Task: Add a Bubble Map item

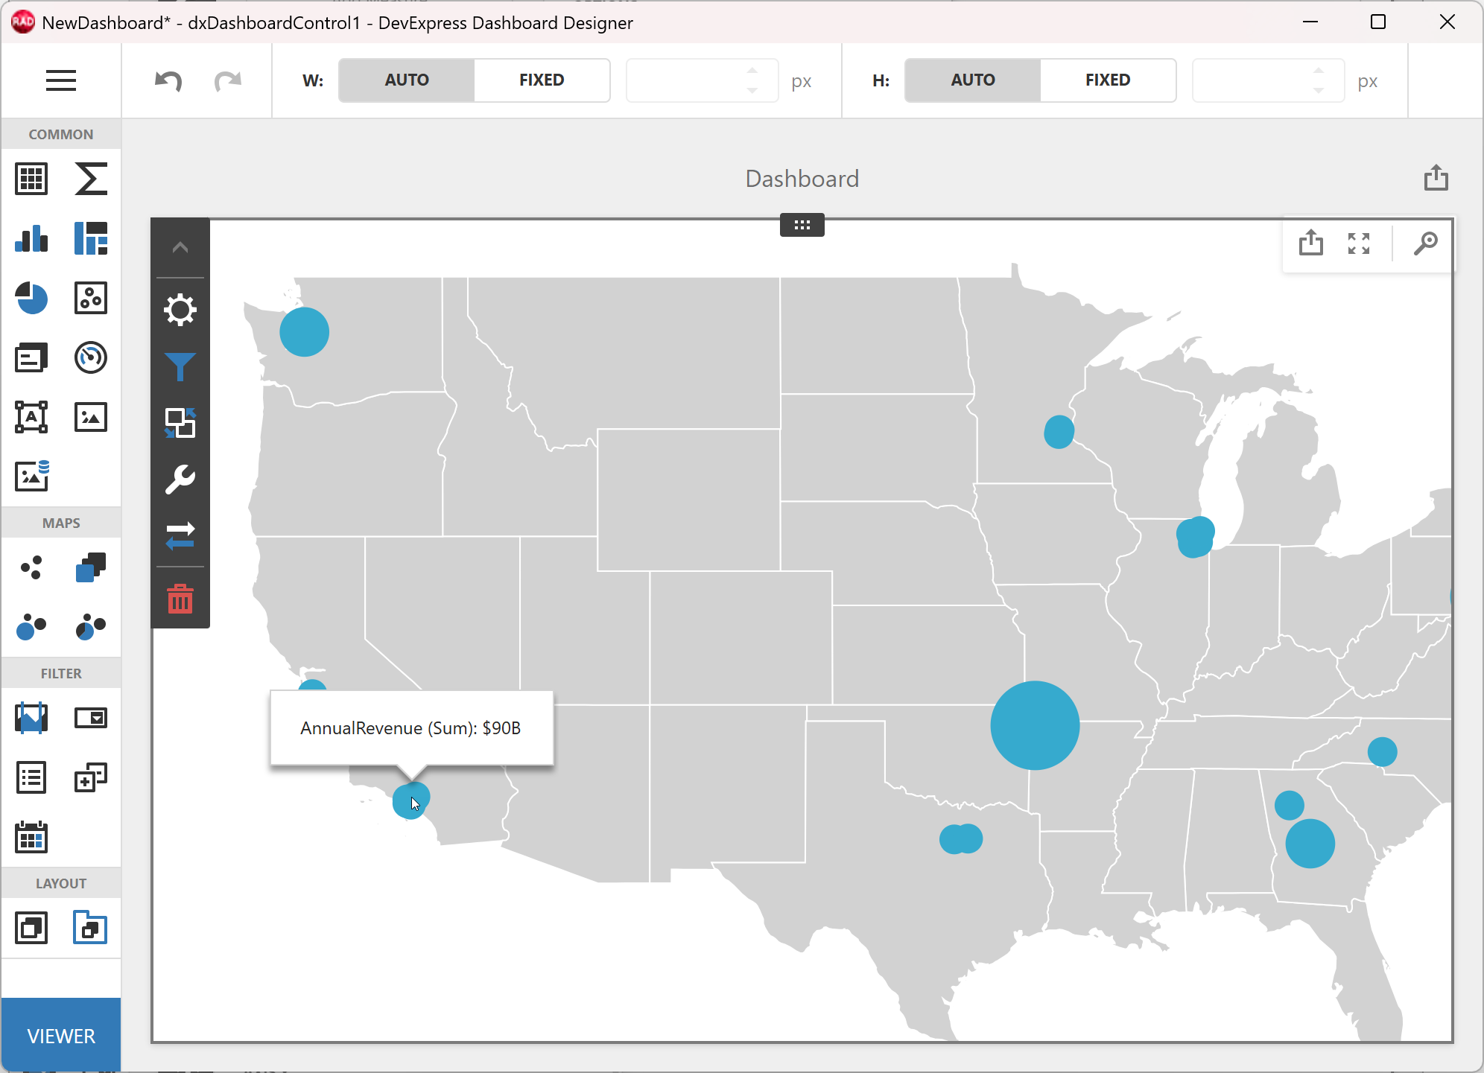Action: point(31,627)
